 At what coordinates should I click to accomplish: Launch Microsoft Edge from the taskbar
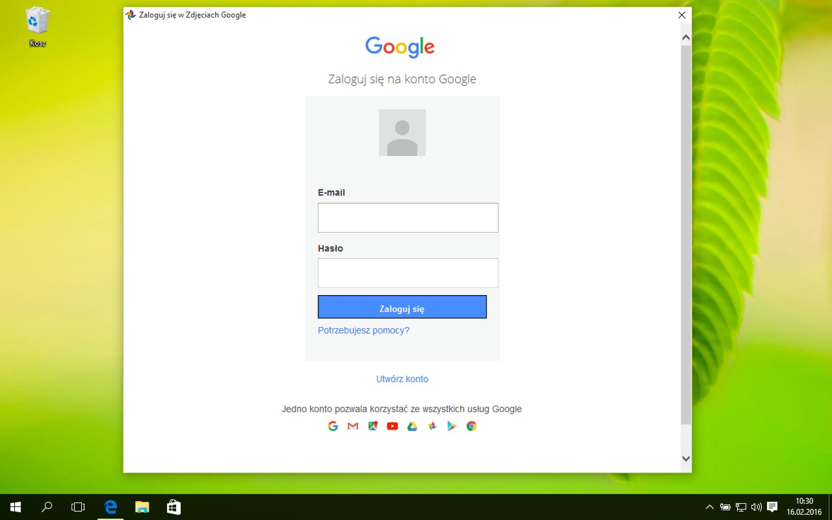(x=111, y=507)
